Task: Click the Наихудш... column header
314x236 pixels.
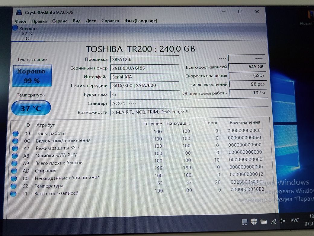Action: [x=178, y=123]
